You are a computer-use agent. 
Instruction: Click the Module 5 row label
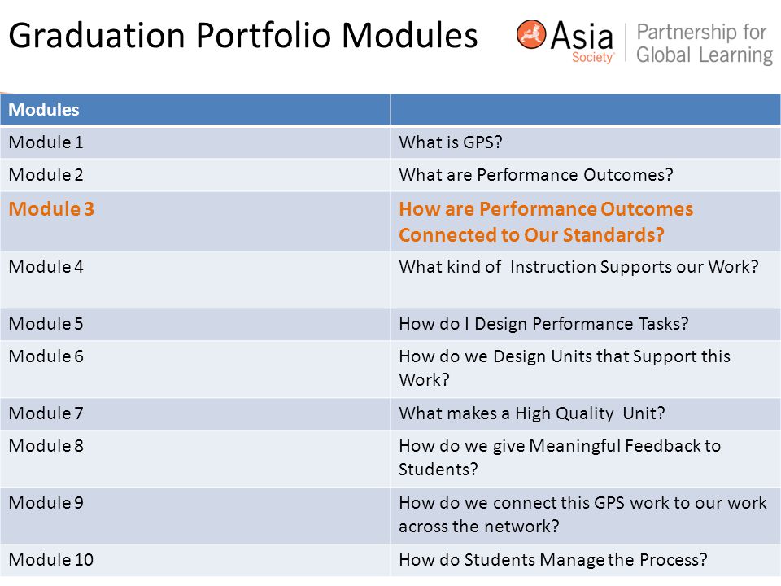click(46, 324)
